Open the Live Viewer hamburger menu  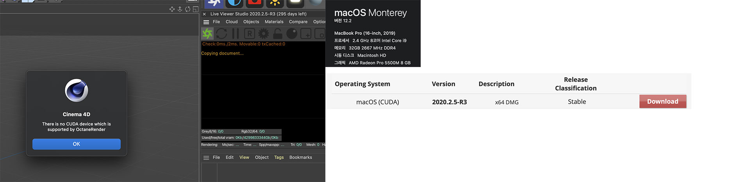(206, 22)
